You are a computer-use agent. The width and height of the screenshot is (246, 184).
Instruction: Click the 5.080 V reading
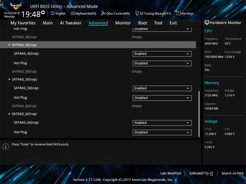230,134
